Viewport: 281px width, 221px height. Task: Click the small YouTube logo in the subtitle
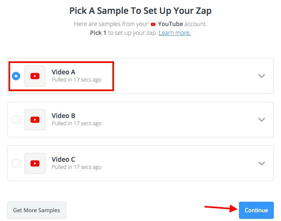(152, 24)
